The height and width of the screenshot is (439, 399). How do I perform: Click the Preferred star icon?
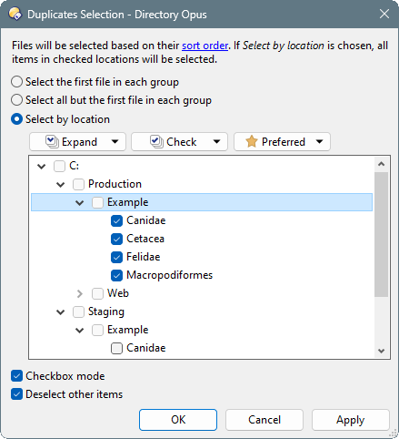(x=252, y=142)
